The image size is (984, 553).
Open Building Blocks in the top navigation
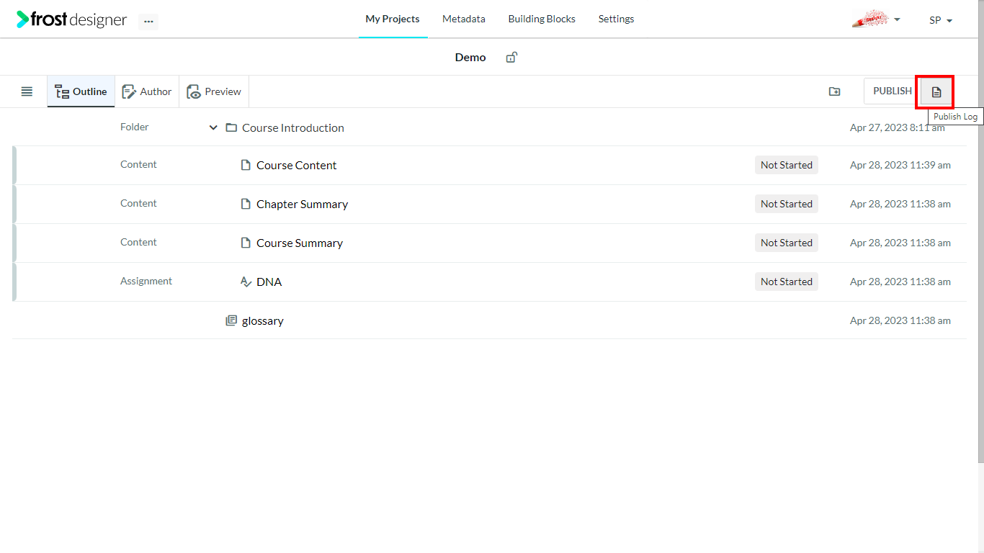click(542, 19)
